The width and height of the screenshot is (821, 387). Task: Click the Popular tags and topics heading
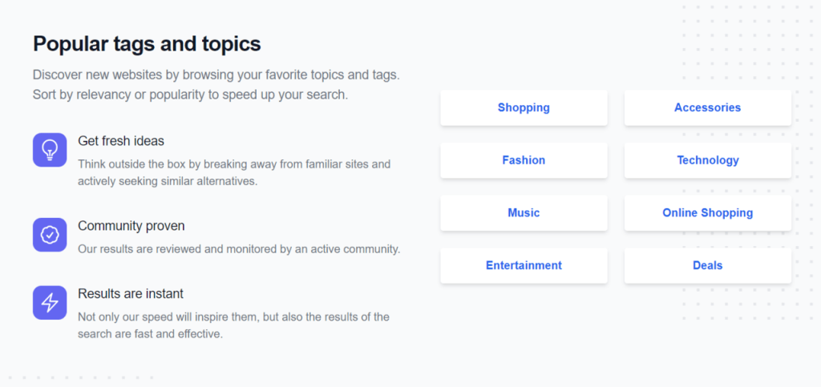coord(147,44)
